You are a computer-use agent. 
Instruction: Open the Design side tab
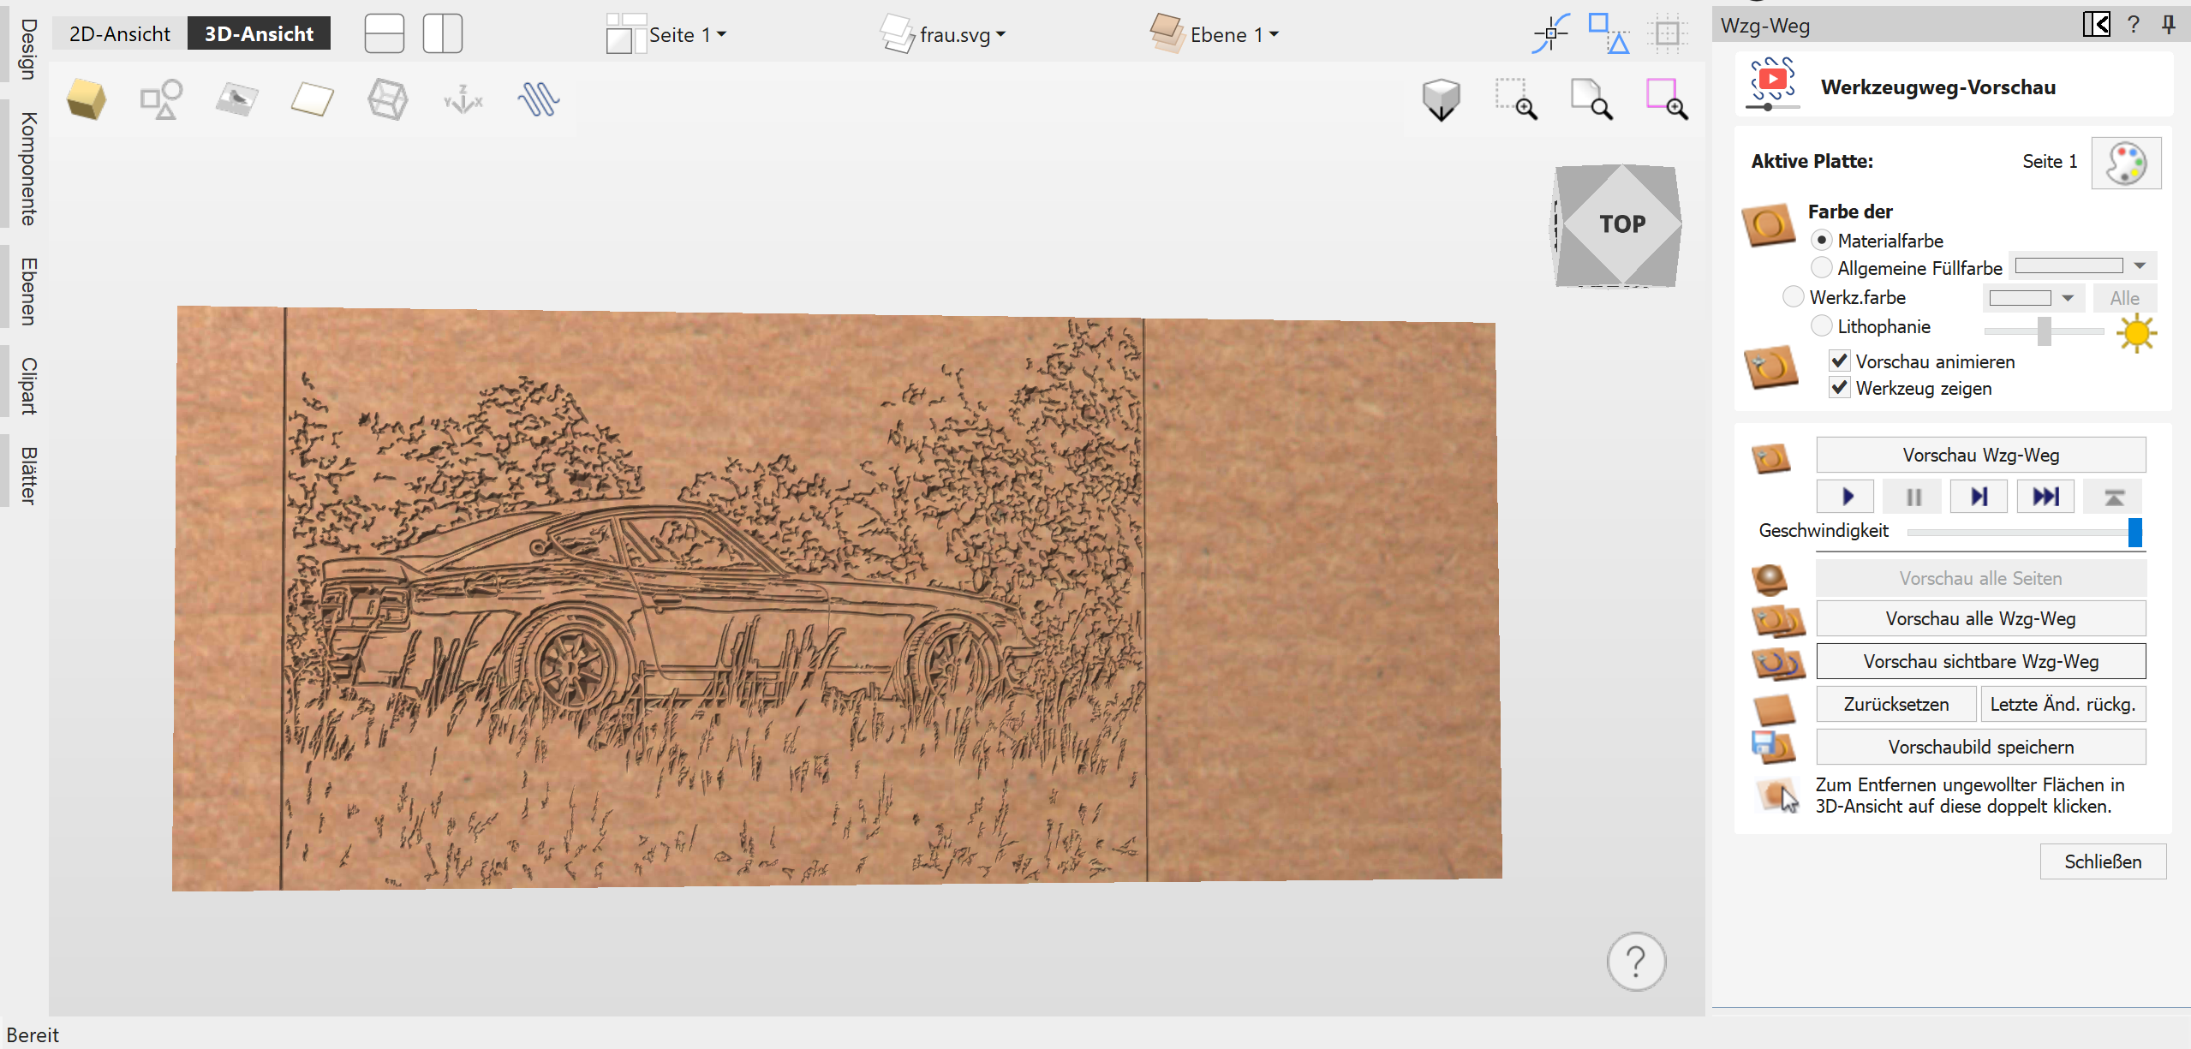27,49
